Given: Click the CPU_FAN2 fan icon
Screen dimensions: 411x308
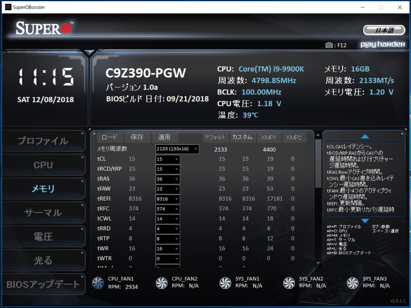Looking at the screenshot, I should (162, 283).
